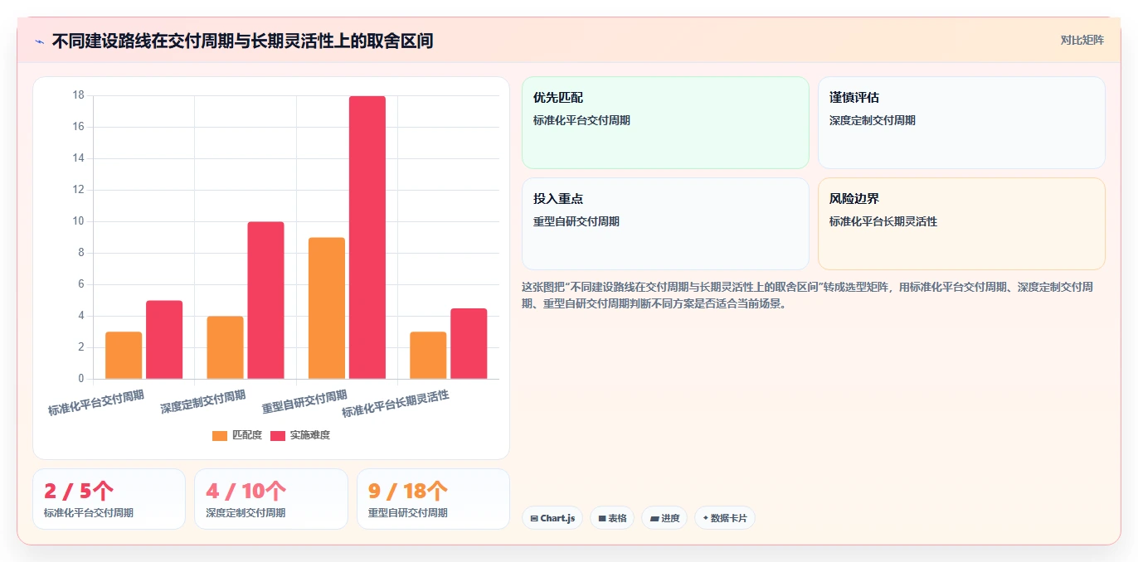This screenshot has width=1138, height=562.
Task: Click red bar for 深度定制交付周期
Action: [265, 300]
